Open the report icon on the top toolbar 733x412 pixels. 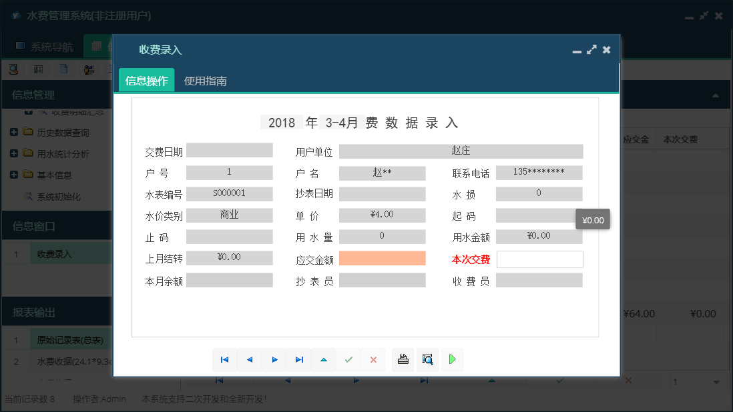[37, 69]
